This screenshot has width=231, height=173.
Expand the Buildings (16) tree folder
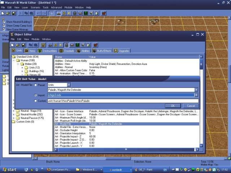(x=22, y=71)
